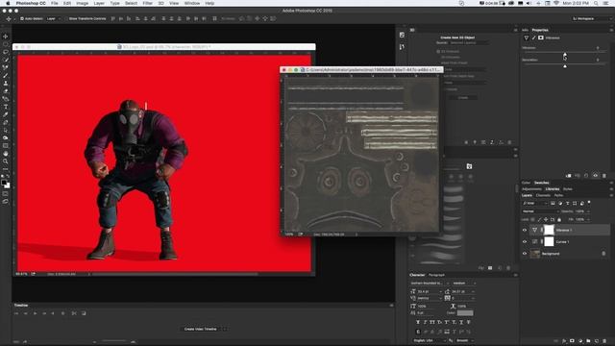Click Underline in Character panel

tap(461, 322)
